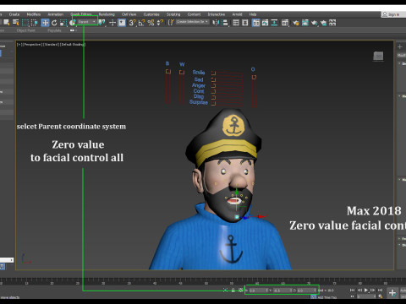Click the Smile slider control handle
Screen dimensions: 406x304
coord(213,73)
